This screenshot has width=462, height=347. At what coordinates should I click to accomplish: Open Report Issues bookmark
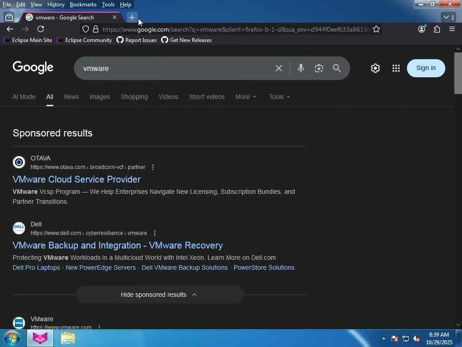[136, 40]
